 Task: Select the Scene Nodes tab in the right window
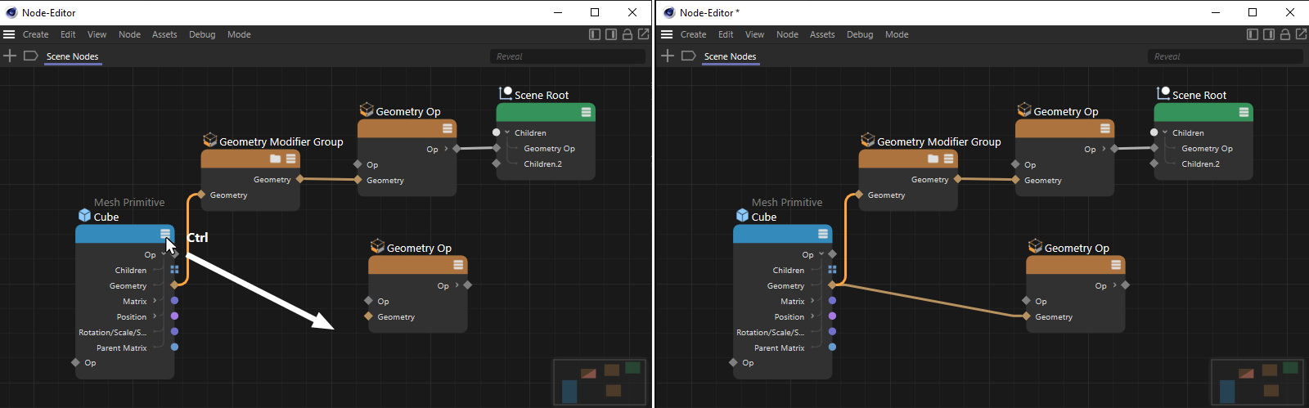coord(730,56)
